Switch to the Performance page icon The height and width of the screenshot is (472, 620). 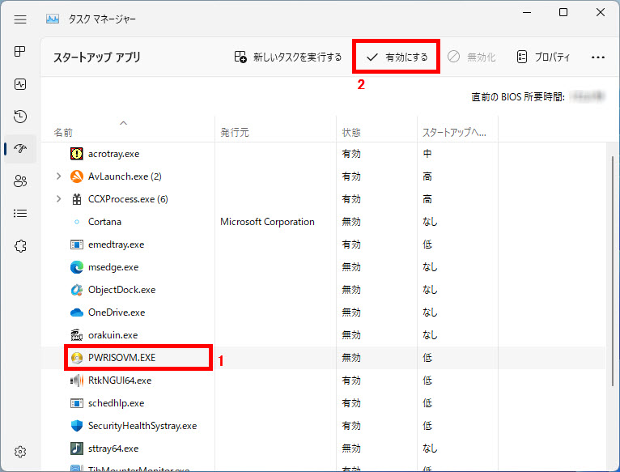pos(21,84)
